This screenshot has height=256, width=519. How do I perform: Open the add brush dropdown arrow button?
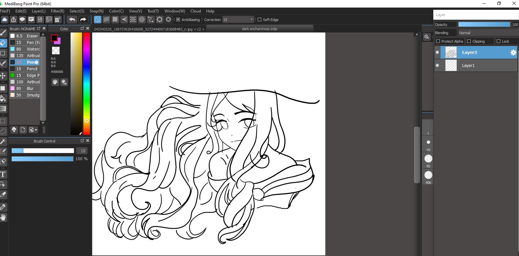[33, 130]
